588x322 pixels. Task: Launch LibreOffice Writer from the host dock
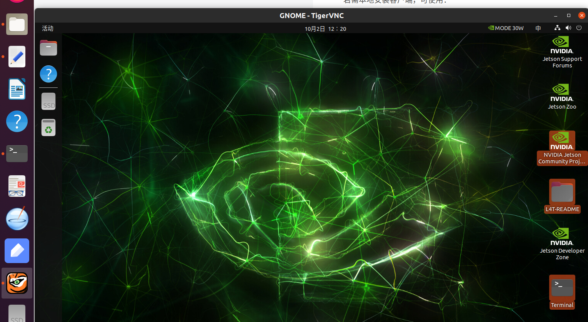pyautogui.click(x=17, y=89)
